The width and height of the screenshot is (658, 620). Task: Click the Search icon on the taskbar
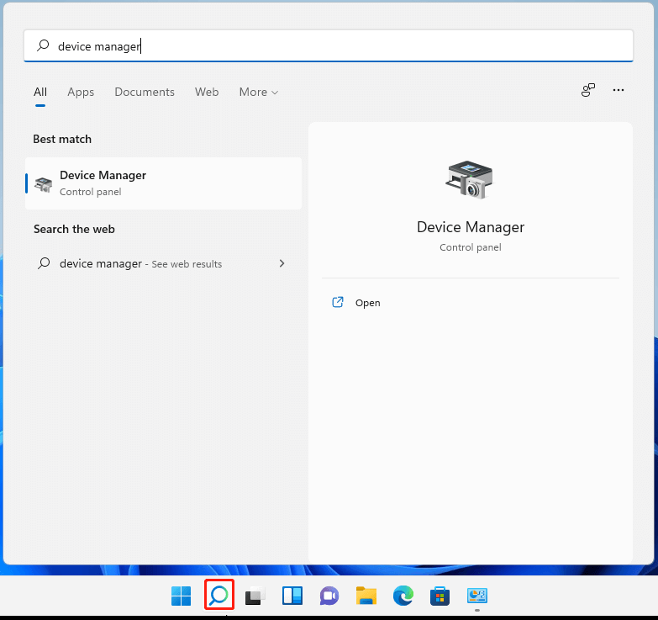point(218,596)
